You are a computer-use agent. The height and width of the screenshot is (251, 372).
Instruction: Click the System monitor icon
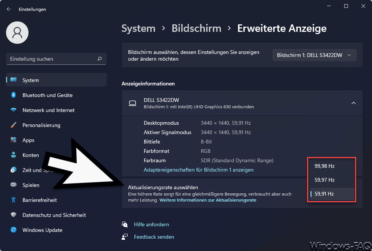14,80
